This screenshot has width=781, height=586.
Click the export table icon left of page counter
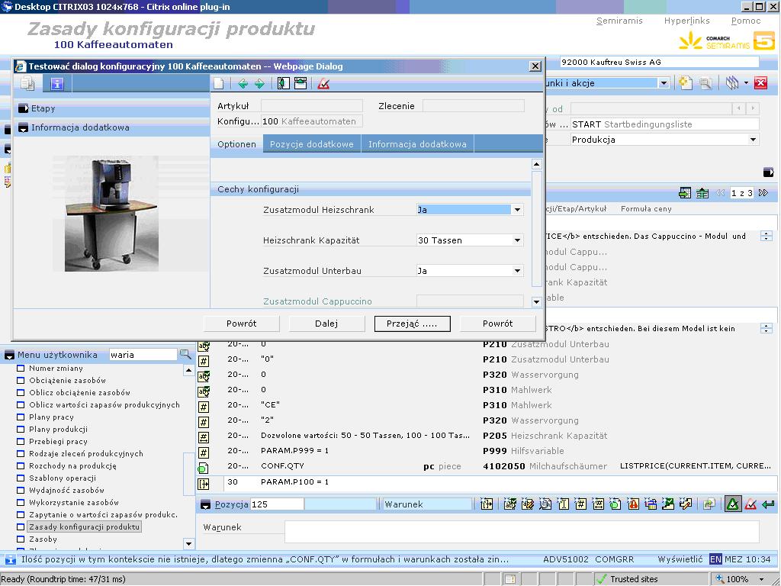click(x=685, y=193)
